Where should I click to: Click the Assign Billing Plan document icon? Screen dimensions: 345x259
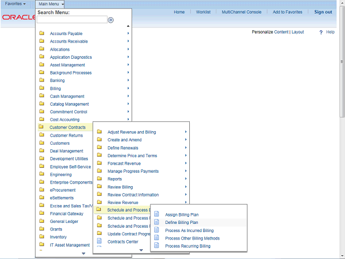157,214
